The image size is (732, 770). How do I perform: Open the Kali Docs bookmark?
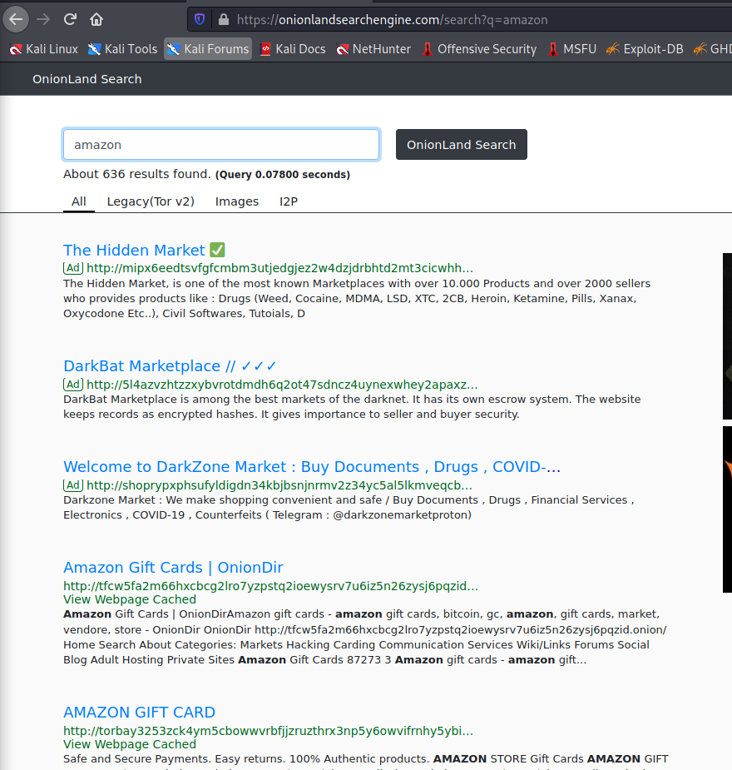click(x=293, y=49)
